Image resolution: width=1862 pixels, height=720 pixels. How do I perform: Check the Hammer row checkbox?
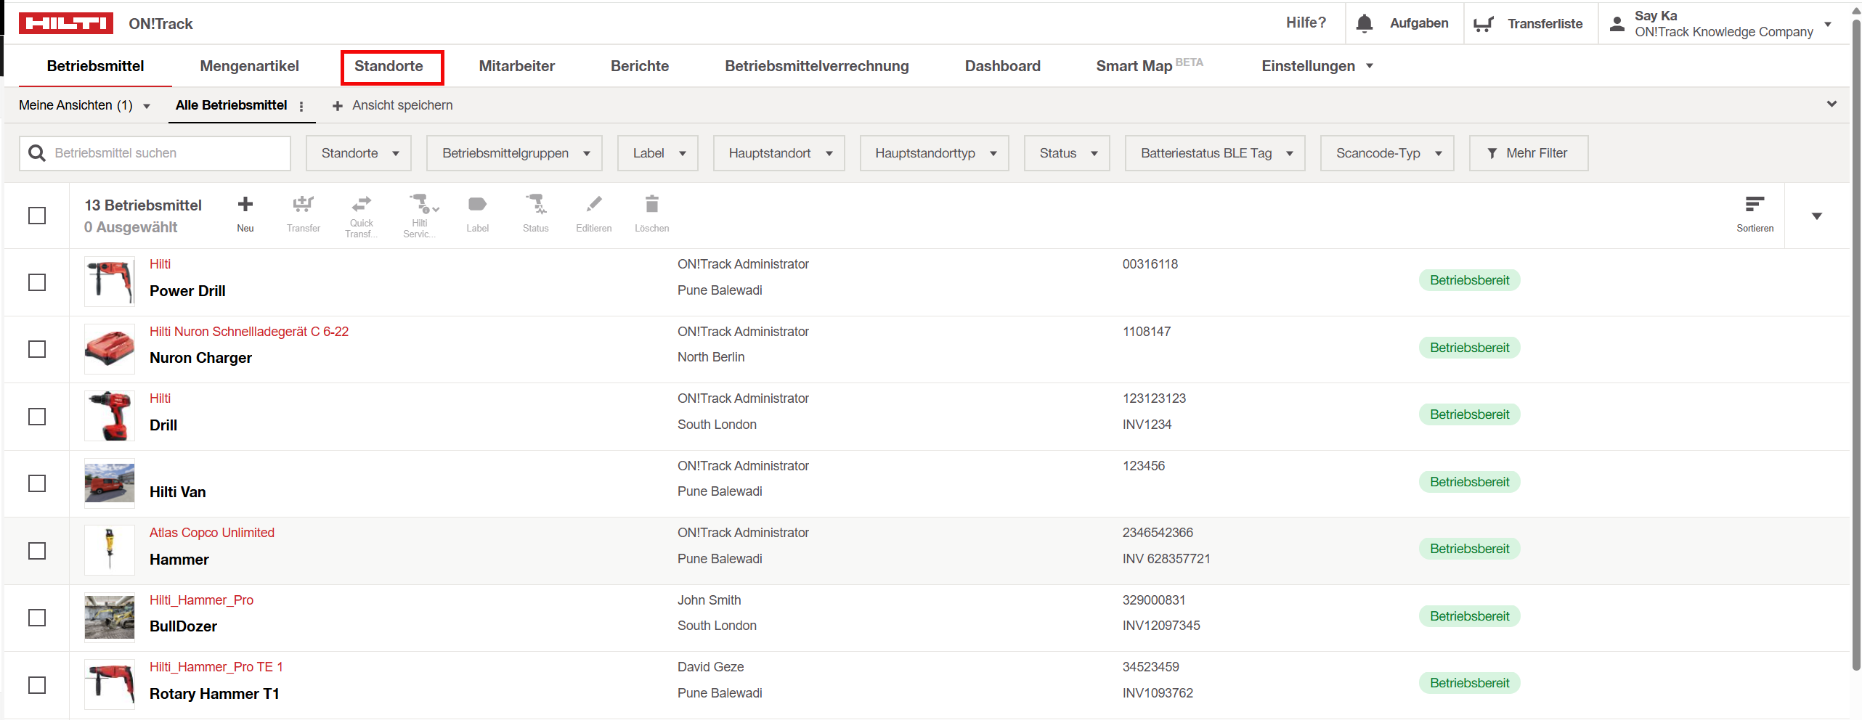click(x=37, y=551)
